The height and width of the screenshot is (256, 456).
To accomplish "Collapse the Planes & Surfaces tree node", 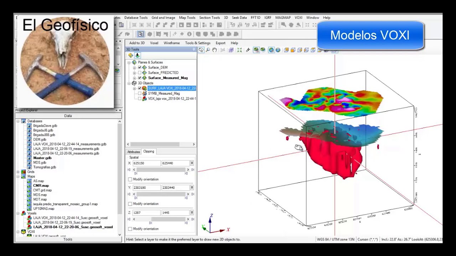I will coord(129,62).
